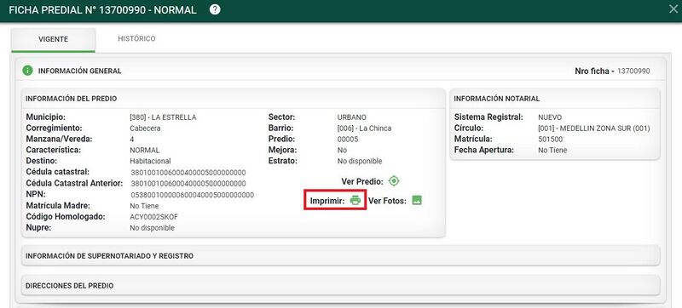Collapse the Información Notarial panel header
This screenshot has width=682, height=308.
point(555,99)
